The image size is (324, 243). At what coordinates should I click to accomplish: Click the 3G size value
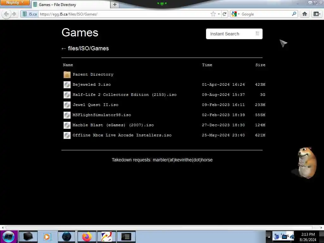coord(263,95)
